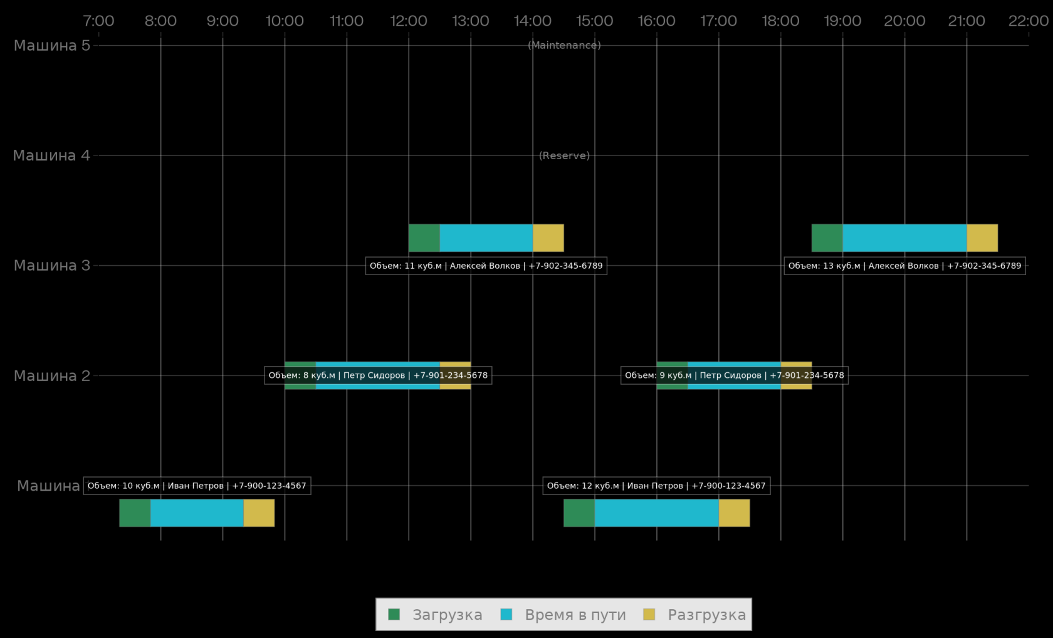Click the cyan Время в пути legend swatch
This screenshot has height=638, width=1053.
pos(506,614)
